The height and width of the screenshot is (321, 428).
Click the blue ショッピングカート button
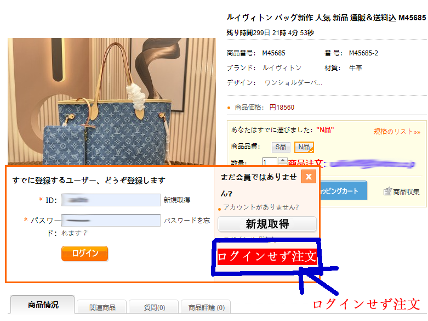click(x=343, y=190)
